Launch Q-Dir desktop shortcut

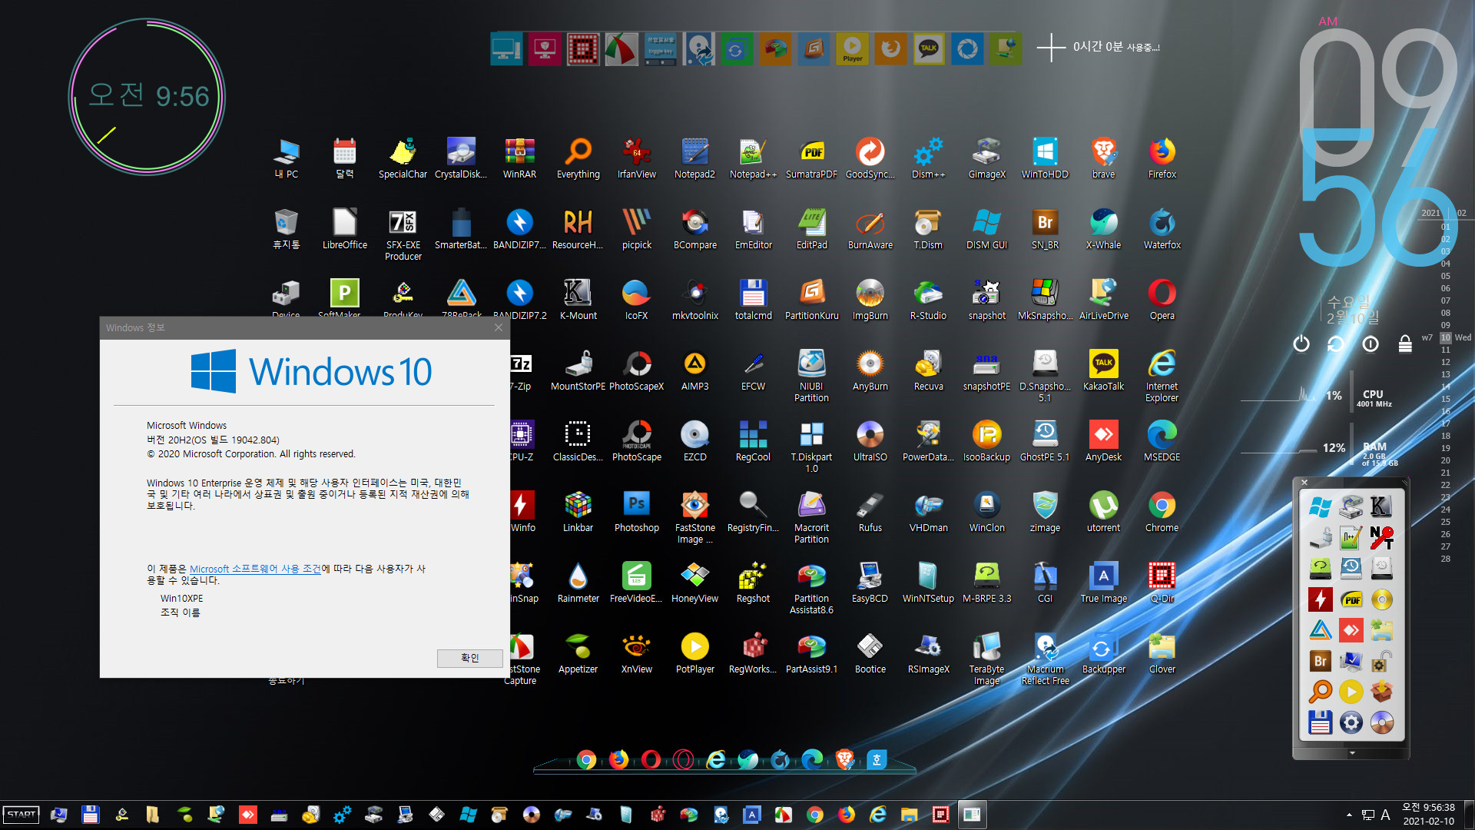[1162, 583]
